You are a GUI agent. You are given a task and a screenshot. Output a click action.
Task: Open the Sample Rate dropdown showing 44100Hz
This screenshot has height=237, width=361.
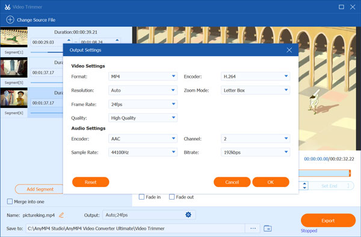143,153
